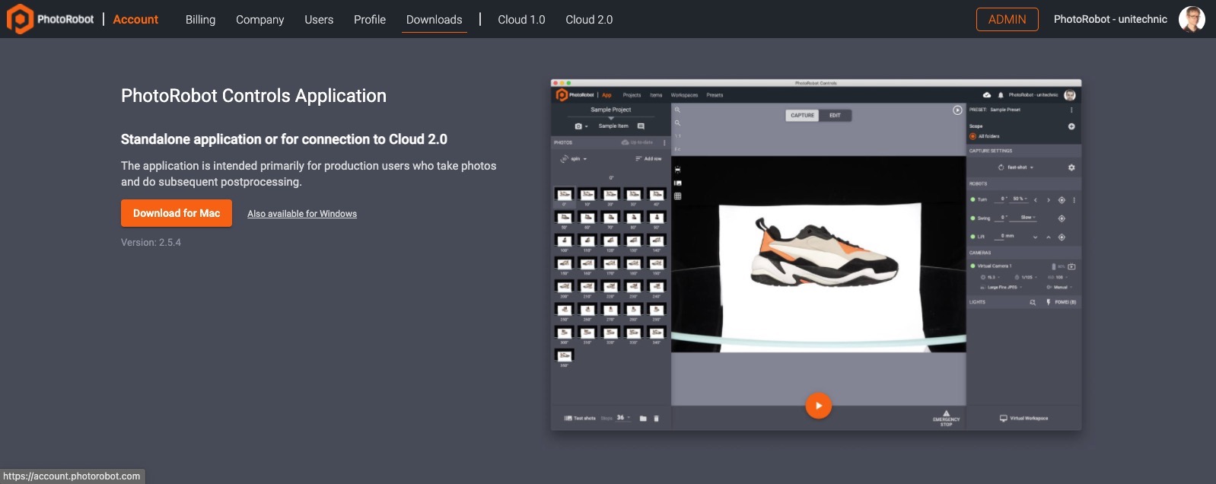Click the circled play icon above the viewer

point(957,110)
